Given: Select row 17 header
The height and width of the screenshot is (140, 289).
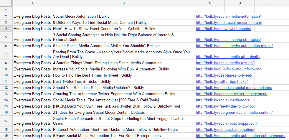Looking at the screenshot, I should pyautogui.click(x=6, y=121).
